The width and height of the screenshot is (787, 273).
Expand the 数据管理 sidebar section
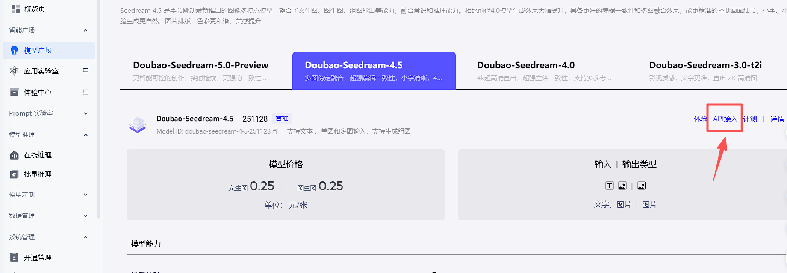tap(85, 216)
